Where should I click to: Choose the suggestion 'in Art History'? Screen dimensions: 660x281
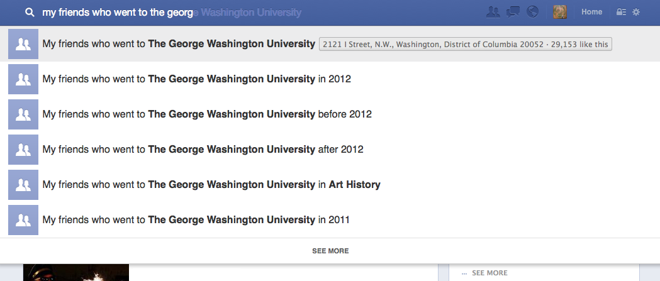[330, 185]
